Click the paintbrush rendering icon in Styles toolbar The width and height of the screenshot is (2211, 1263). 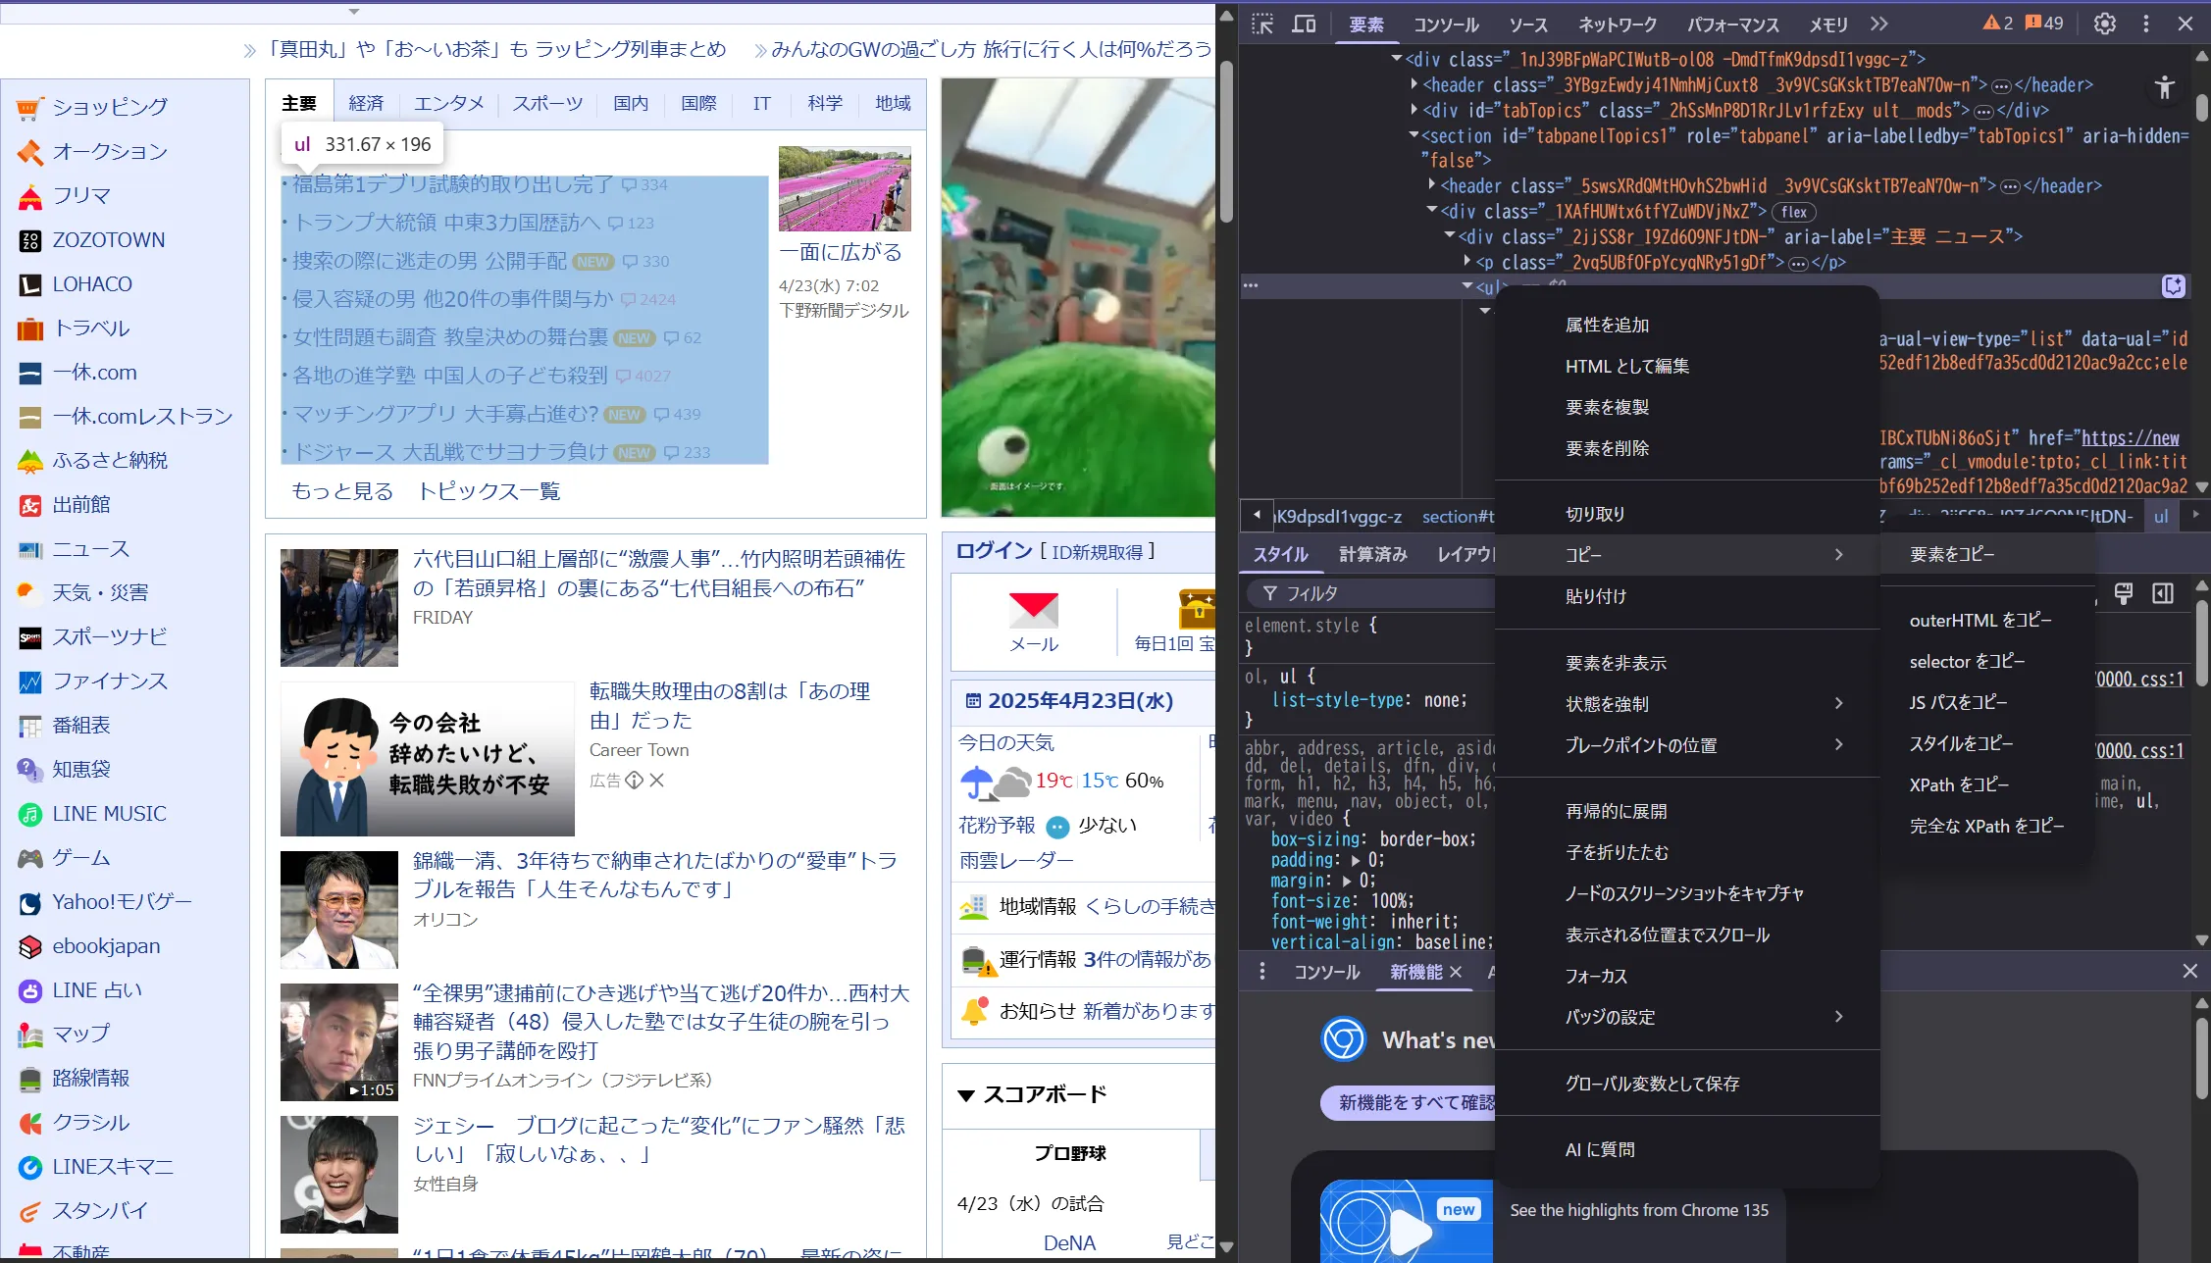[2124, 593]
